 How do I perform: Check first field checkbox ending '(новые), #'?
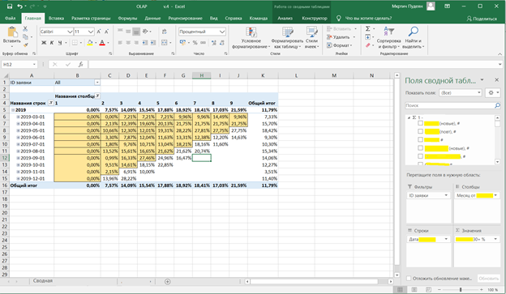point(420,123)
